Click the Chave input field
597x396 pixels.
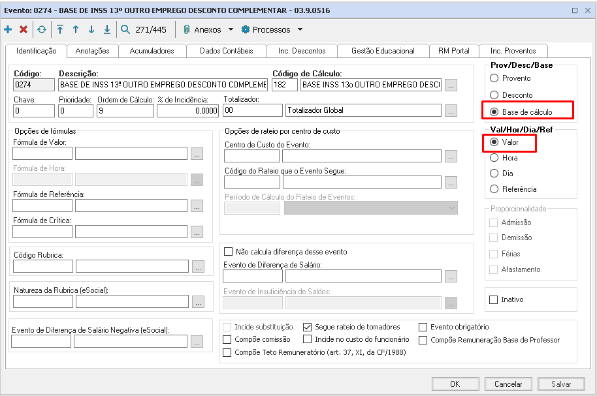pyautogui.click(x=34, y=111)
